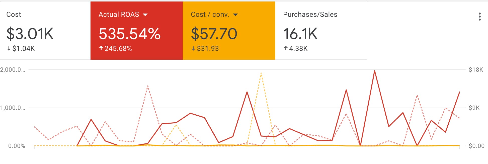Click the $3.01K cost value
Viewport: 488px width, 164px height.
pos(30,34)
